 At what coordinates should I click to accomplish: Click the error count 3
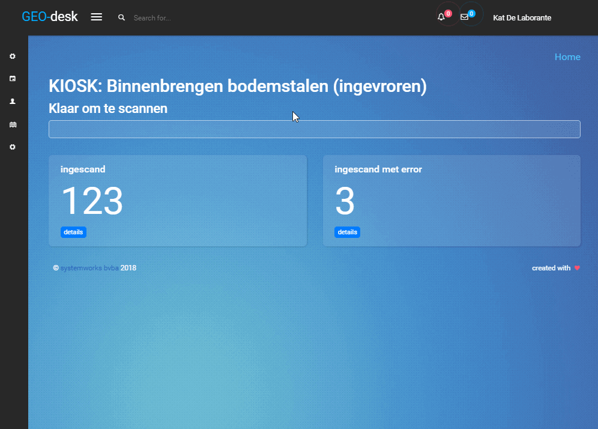pyautogui.click(x=345, y=201)
